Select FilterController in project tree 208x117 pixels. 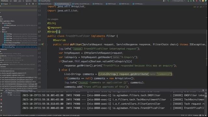point(11,25)
